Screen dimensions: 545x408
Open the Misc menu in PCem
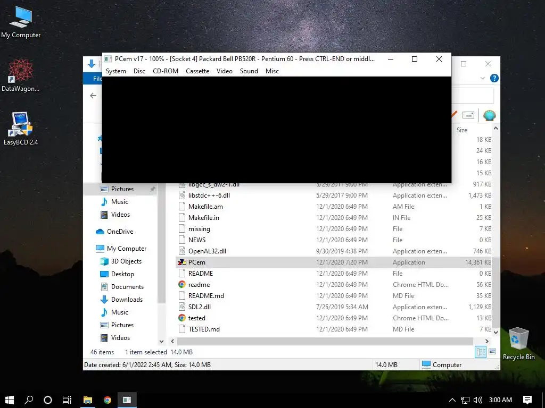click(272, 71)
